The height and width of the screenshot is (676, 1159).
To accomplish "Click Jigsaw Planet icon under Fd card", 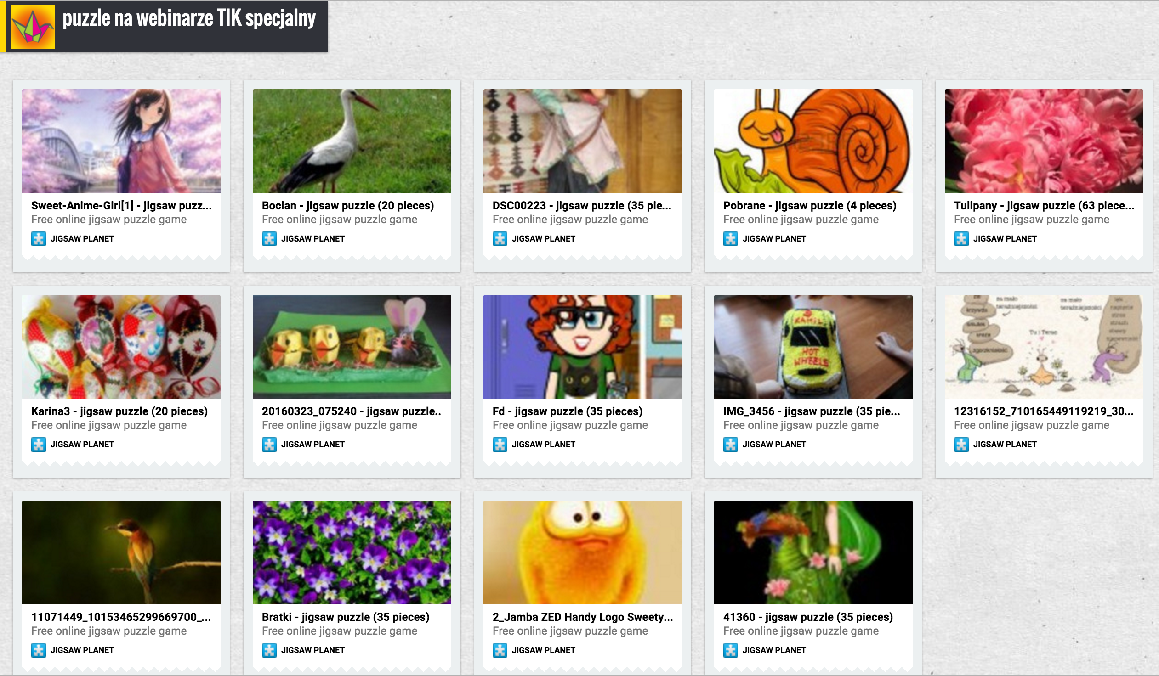I will click(x=500, y=445).
